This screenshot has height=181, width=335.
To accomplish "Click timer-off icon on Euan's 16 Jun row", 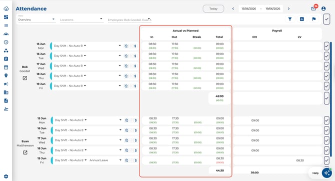I will [126, 130].
